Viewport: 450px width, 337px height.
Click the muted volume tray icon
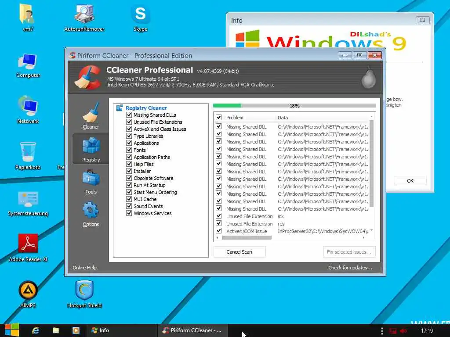[x=403, y=331]
